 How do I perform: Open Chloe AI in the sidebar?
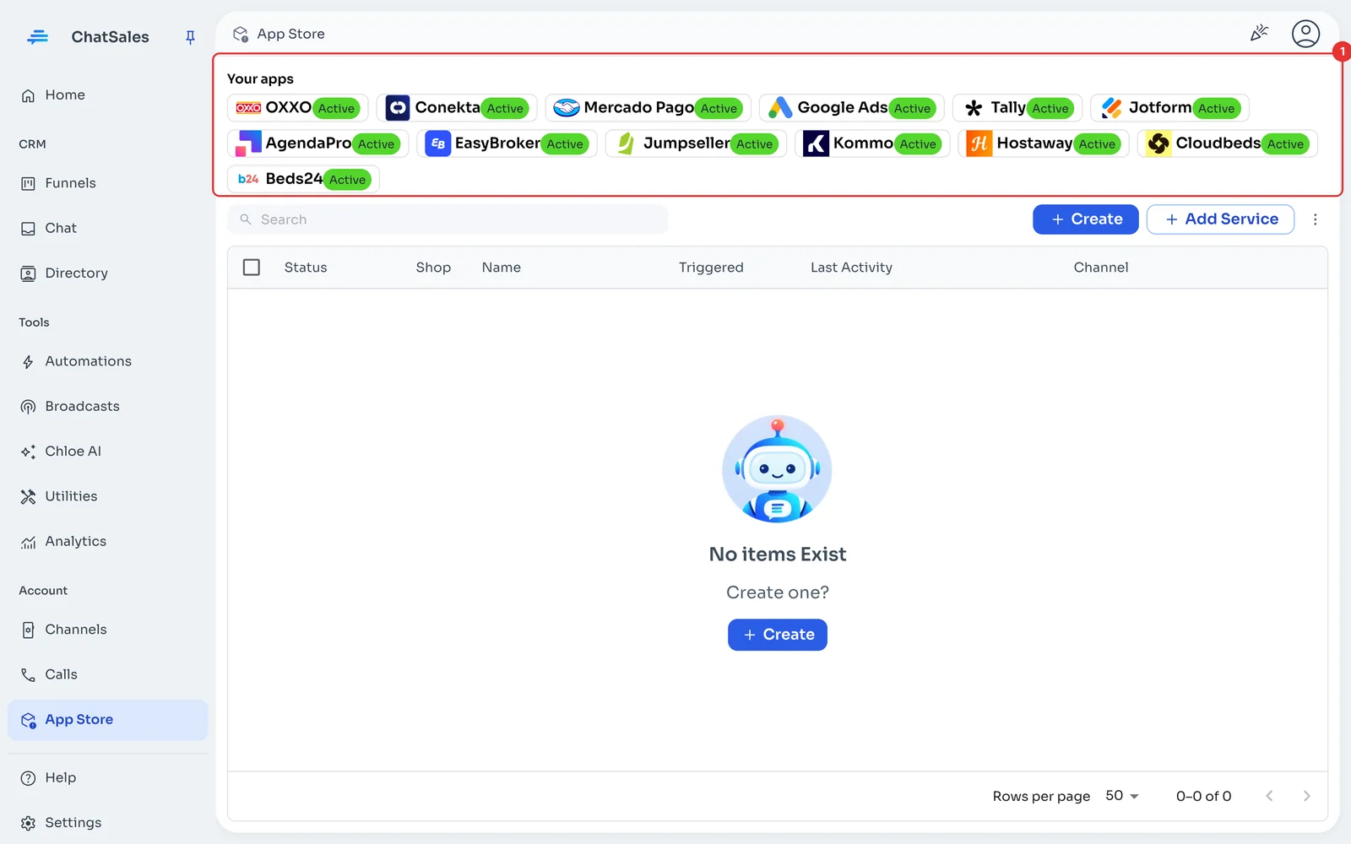point(108,452)
